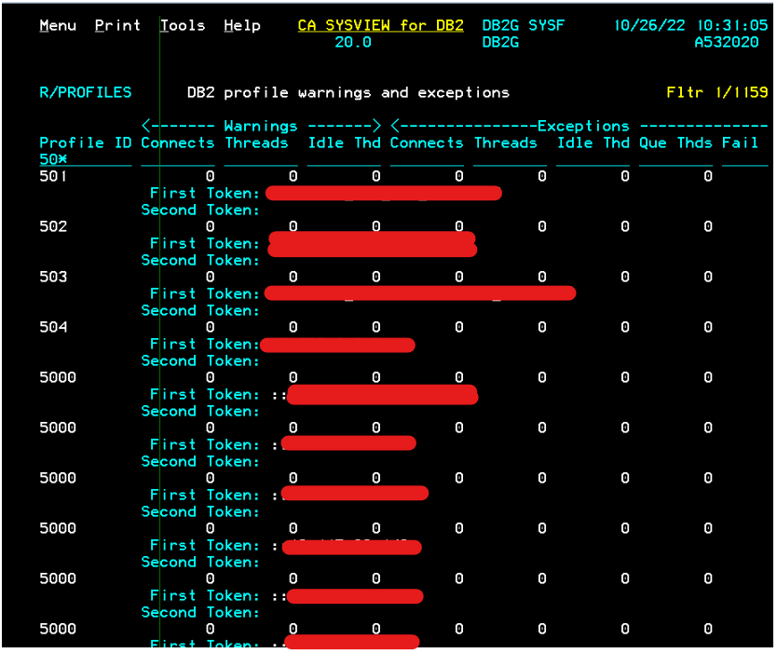Select profile row 503
This screenshot has height=653, width=777.
(53, 277)
